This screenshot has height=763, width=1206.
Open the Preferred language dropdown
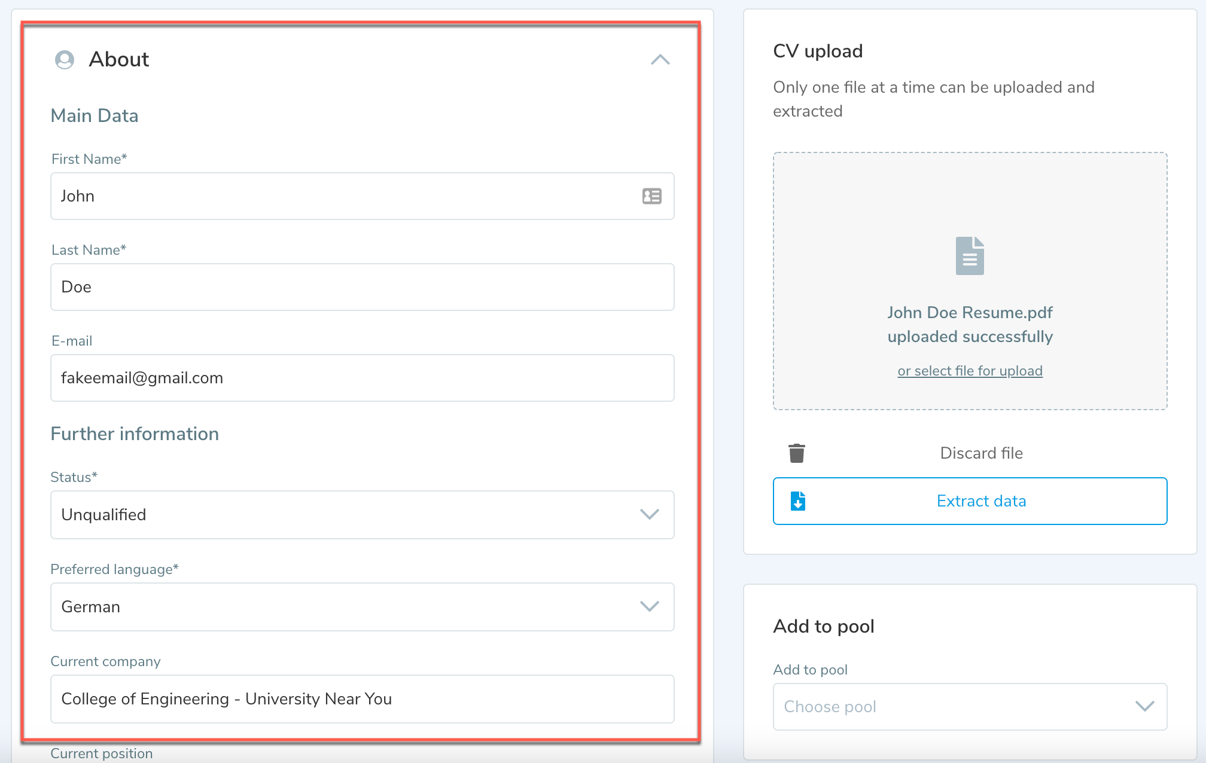tap(347, 607)
